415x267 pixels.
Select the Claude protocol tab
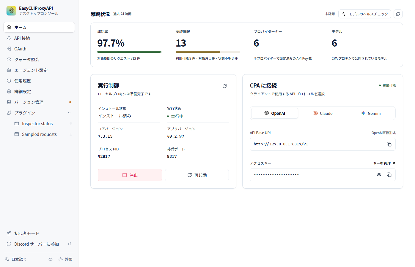pos(323,113)
